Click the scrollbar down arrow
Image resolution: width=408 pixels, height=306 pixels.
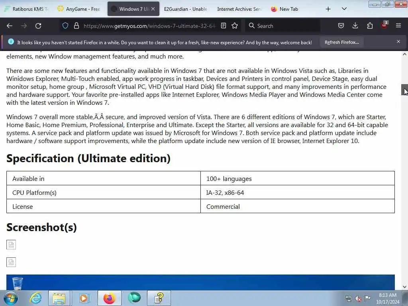pyautogui.click(x=404, y=287)
